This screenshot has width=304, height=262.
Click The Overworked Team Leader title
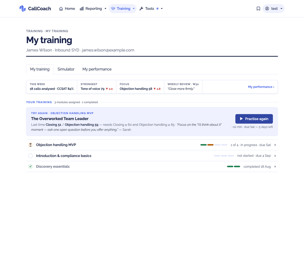point(60,119)
